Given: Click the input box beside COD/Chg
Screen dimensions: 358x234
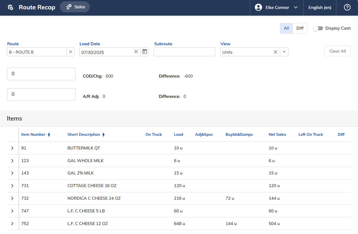Looking at the screenshot, I should tap(41, 74).
